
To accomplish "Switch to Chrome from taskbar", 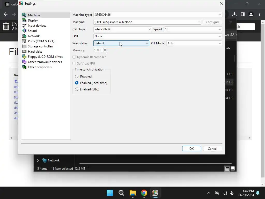I will 144,193.
